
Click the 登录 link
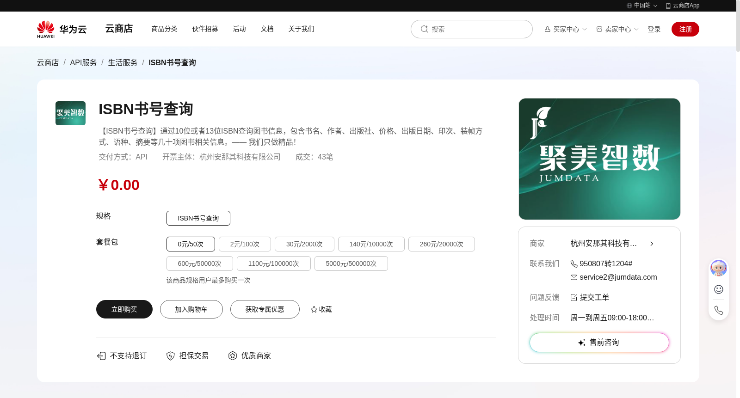[x=654, y=29]
